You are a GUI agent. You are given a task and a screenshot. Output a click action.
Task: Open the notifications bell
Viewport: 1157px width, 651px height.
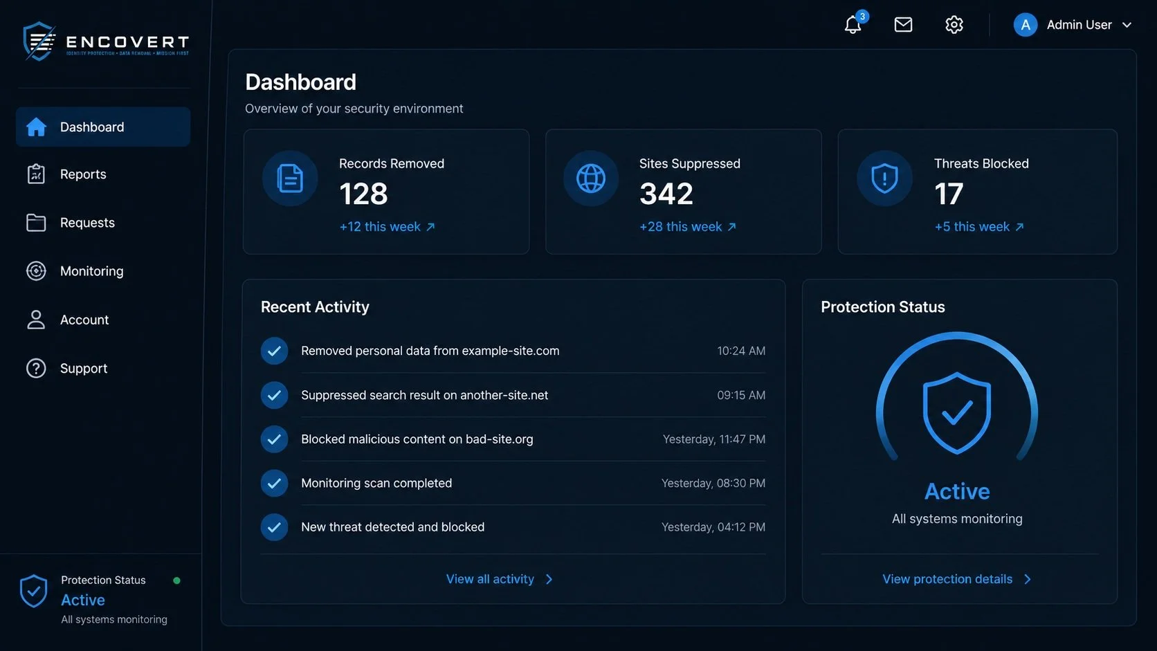[x=853, y=25]
